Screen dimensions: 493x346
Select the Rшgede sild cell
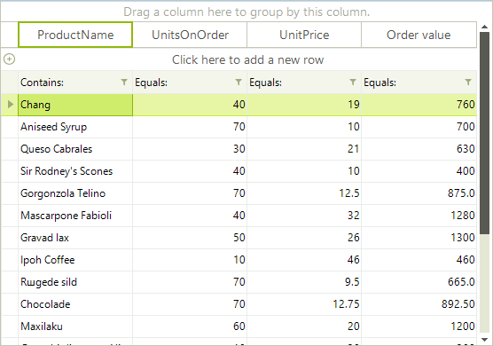[x=75, y=282]
